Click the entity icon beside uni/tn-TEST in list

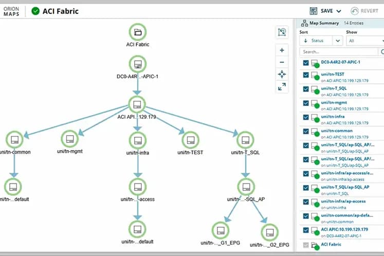[315, 76]
